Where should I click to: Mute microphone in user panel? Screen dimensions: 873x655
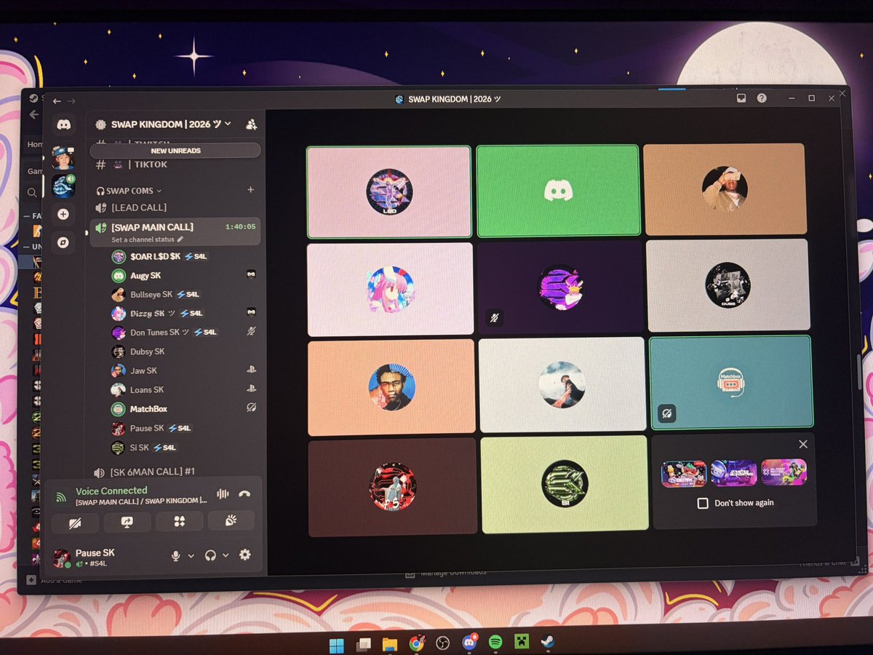(x=175, y=556)
